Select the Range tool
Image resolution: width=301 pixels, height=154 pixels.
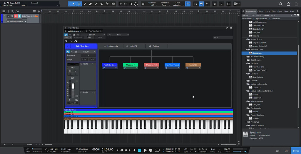click(79, 4)
